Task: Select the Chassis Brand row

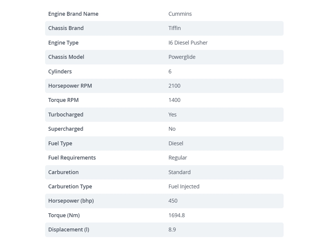Action: click(x=164, y=28)
